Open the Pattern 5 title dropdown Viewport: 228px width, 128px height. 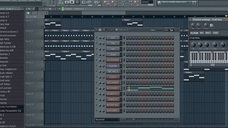coord(123,30)
